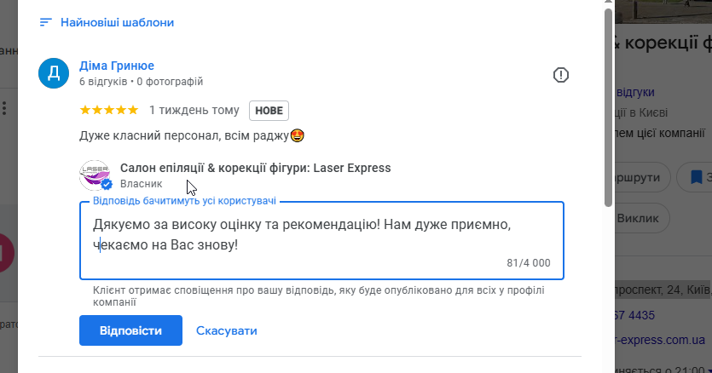This screenshot has width=712, height=373.
Task: Click the Laser Express salon logo
Action: [95, 175]
